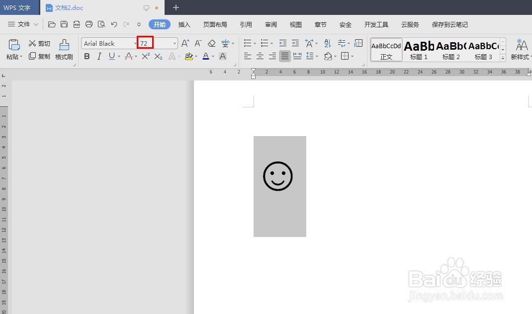Apply the 标题 1 heading style
Image resolution: width=532 pixels, height=314 pixels.
pos(419,50)
